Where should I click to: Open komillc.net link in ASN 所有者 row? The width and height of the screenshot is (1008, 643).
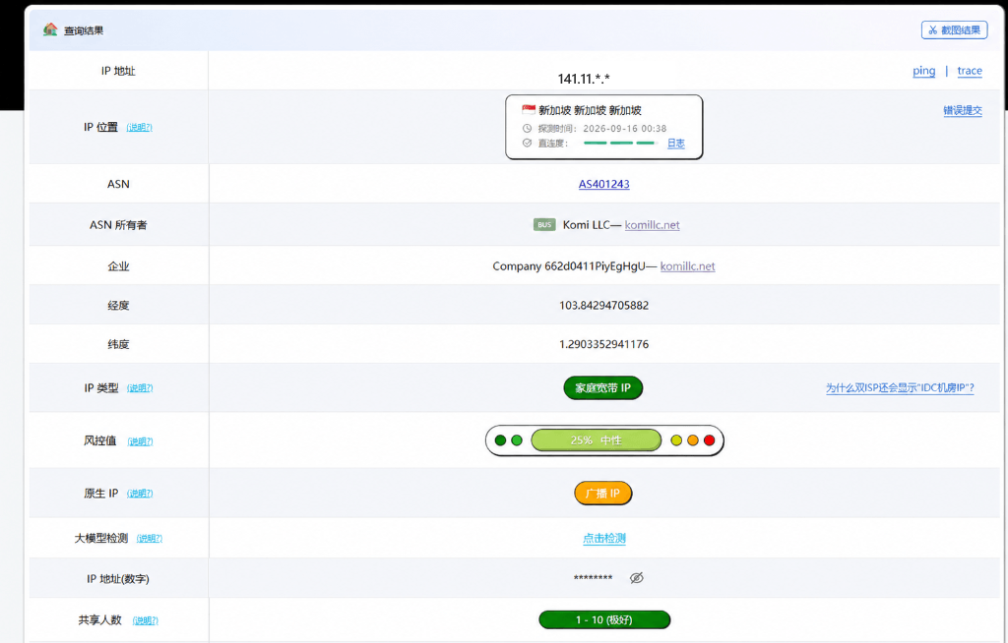pos(652,225)
